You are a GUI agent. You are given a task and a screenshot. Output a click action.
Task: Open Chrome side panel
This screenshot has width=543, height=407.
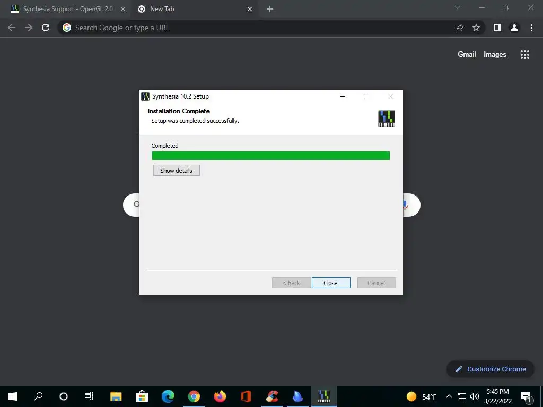point(497,28)
